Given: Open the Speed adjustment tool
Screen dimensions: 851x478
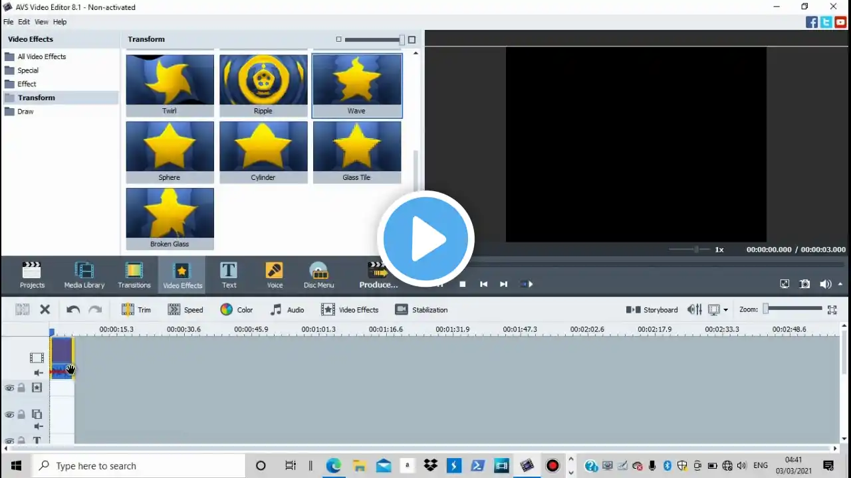Looking at the screenshot, I should pyautogui.click(x=185, y=310).
